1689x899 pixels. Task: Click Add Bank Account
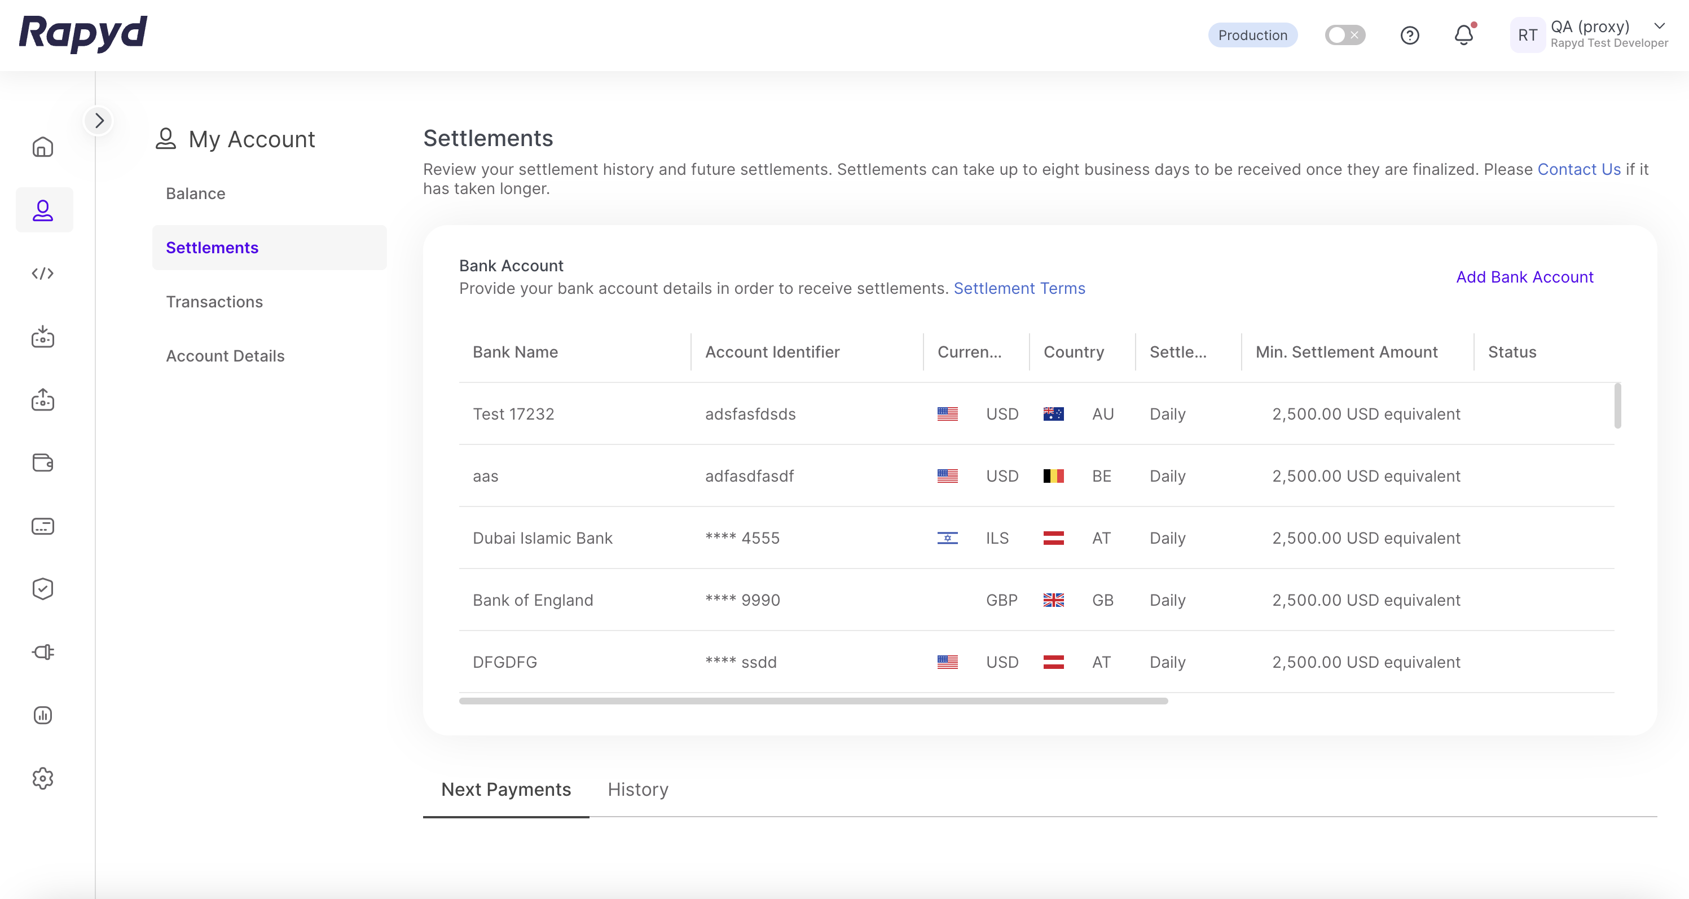1524,277
